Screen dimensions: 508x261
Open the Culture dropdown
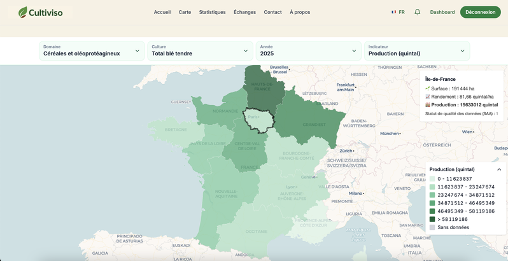click(201, 51)
